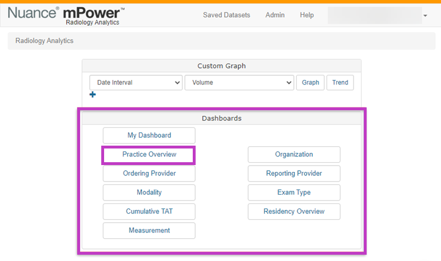Open the Exam Type dashboard
Screen dimensions: 441x261
294,192
